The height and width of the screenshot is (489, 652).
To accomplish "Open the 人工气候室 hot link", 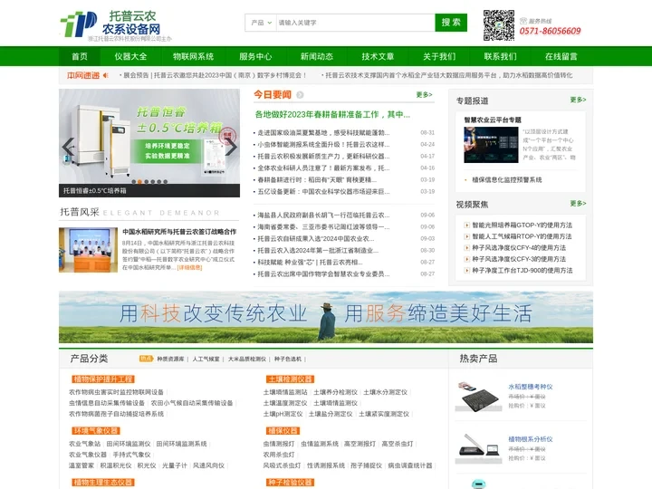I will (206, 359).
